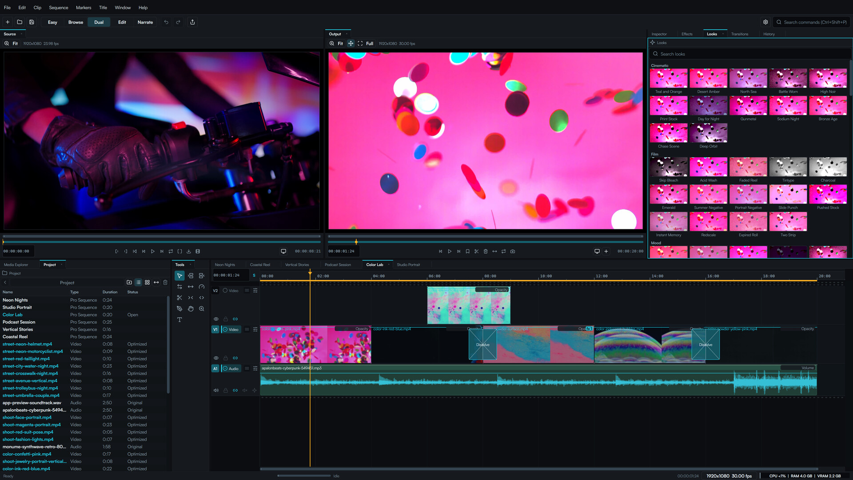Switch to the Transitions tab

coord(740,34)
